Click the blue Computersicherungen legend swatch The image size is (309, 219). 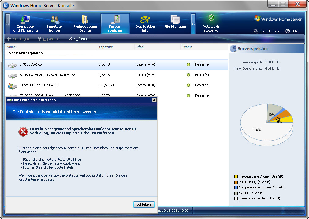[236, 188]
